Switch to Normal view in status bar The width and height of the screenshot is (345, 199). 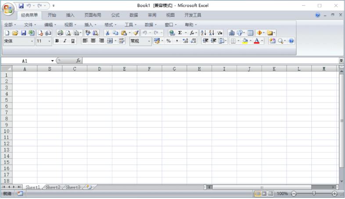[x=258, y=193]
